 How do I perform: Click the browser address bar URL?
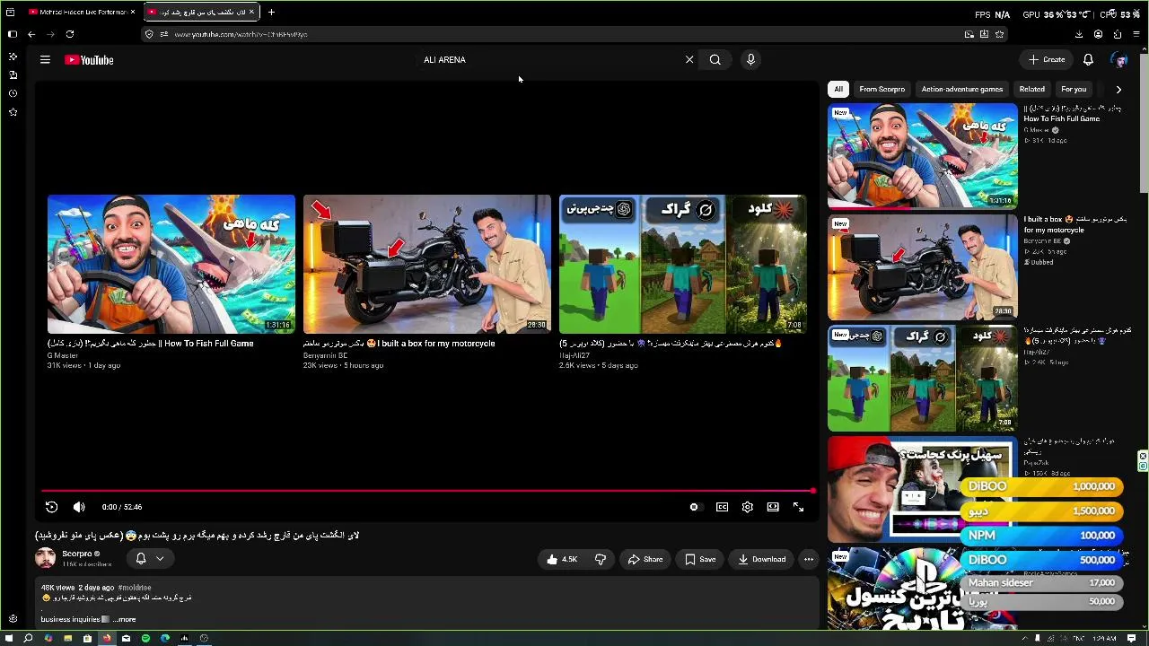[241, 34]
